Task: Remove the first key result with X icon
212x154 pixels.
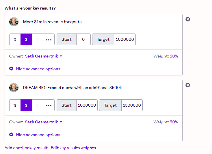Action: click(x=188, y=19)
